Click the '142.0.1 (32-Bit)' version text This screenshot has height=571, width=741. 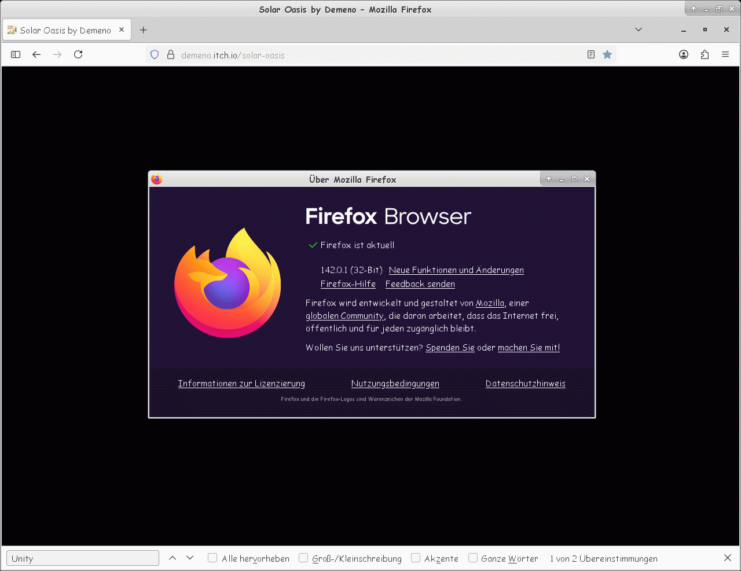[351, 270]
